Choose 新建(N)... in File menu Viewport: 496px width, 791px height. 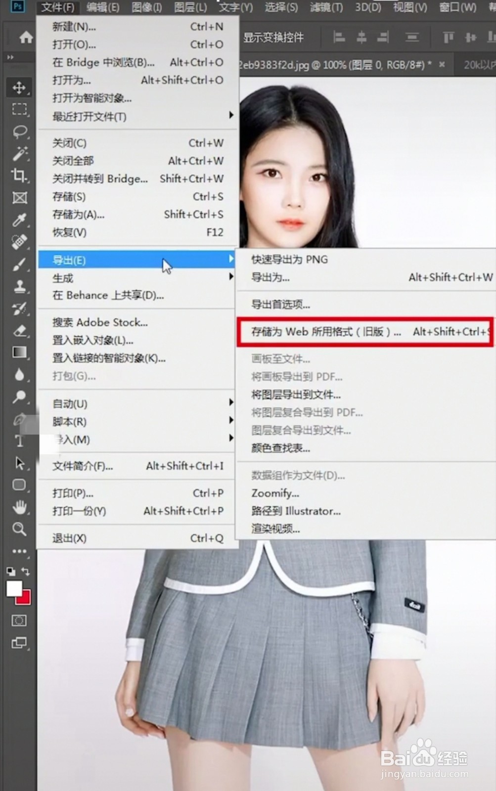[x=138, y=27]
